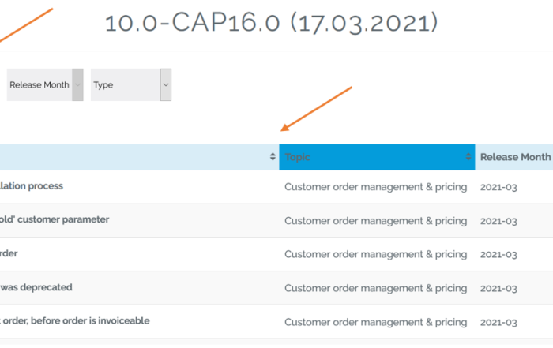This screenshot has width=553, height=348.
Task: Click Topic cell in 'lation process' row
Action: click(375, 187)
